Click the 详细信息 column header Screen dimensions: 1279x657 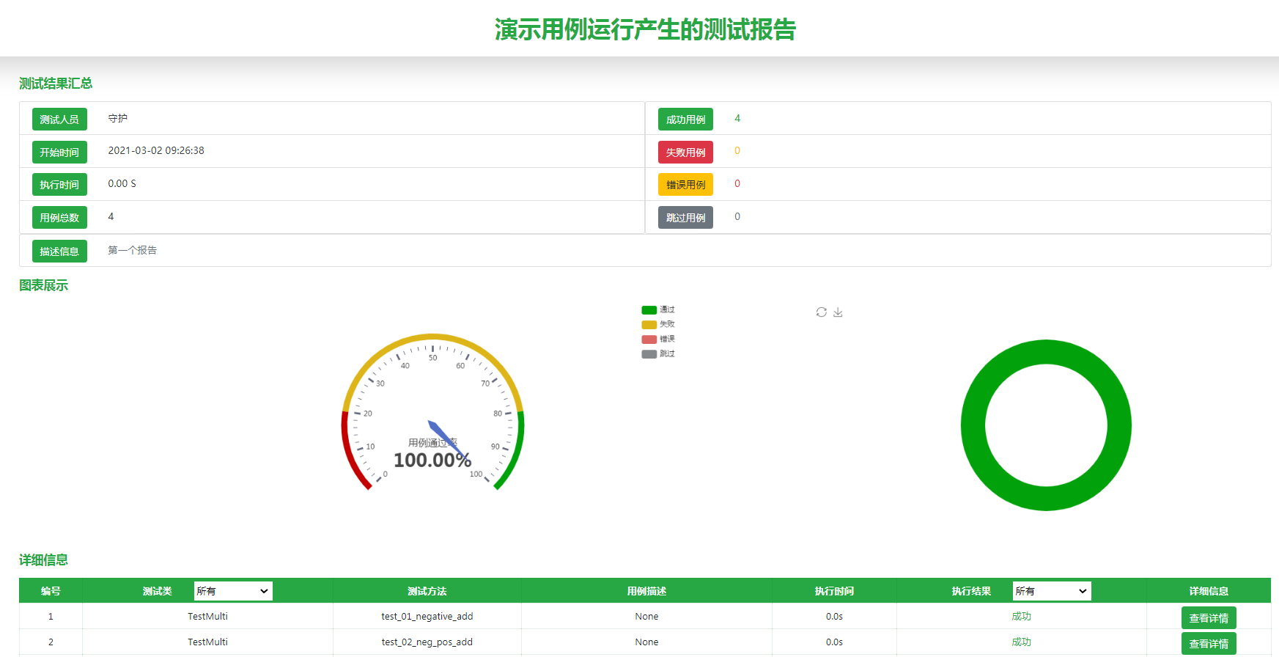click(1209, 591)
